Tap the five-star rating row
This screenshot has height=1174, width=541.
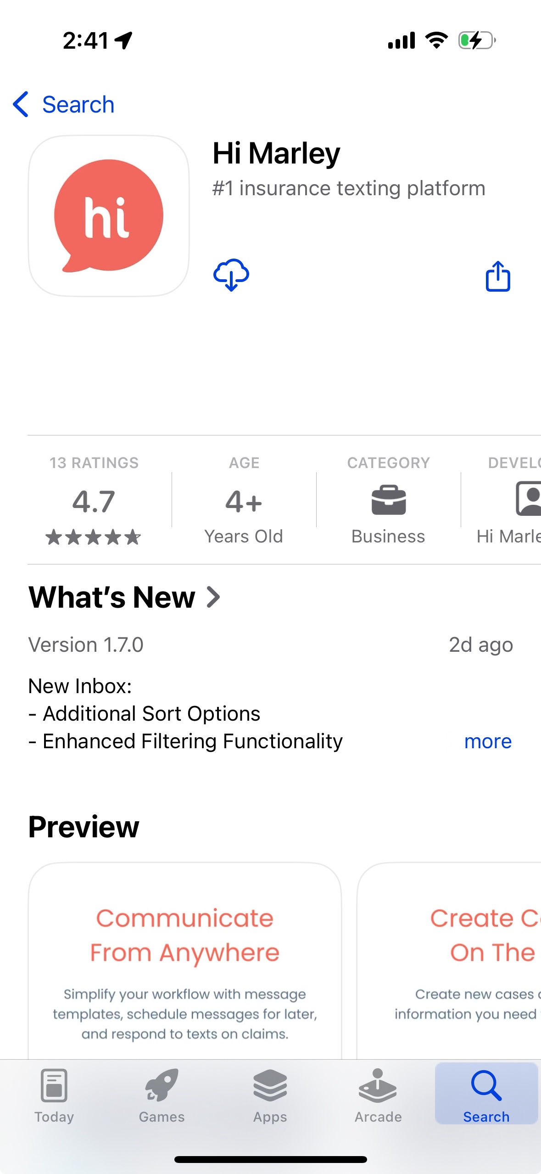(94, 537)
